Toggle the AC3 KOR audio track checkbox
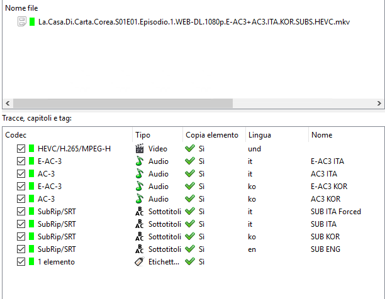Viewport: 385px width, 299px height. 21,198
